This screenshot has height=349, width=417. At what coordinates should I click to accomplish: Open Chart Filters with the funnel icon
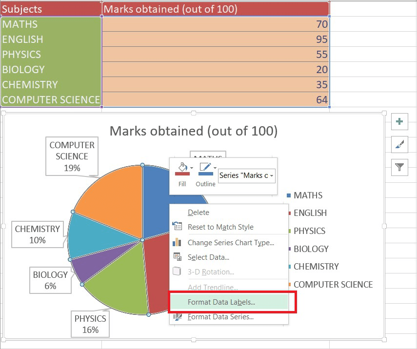click(x=399, y=167)
